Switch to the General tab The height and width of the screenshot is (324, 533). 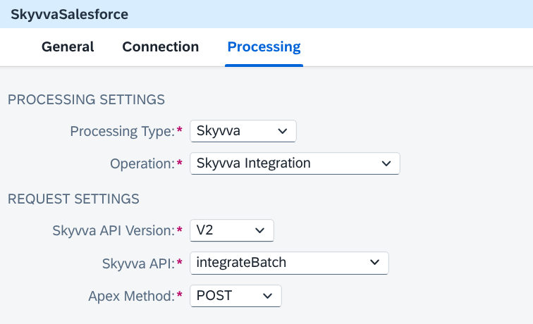tap(68, 47)
